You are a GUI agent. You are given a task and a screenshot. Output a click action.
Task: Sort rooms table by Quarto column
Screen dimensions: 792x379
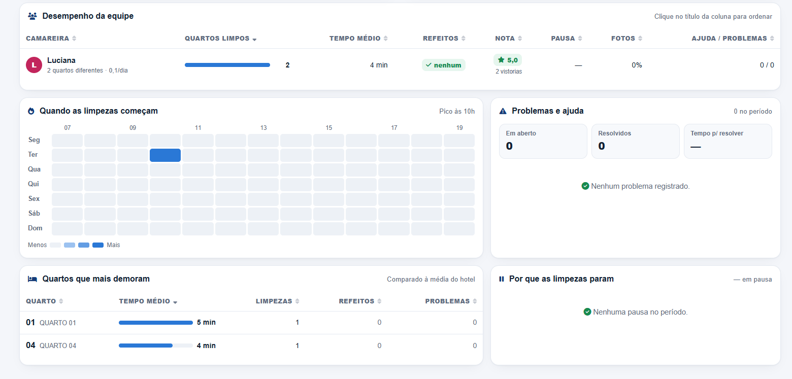point(45,301)
